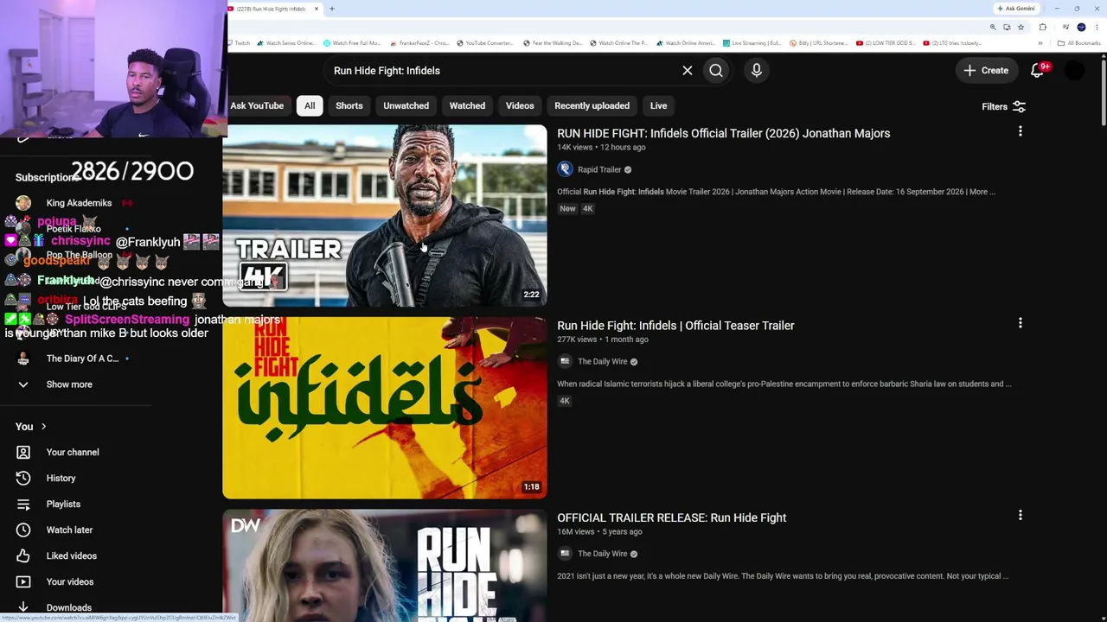This screenshot has height=622, width=1107.
Task: Click the Ask Gemini button
Action: [x=1015, y=9]
